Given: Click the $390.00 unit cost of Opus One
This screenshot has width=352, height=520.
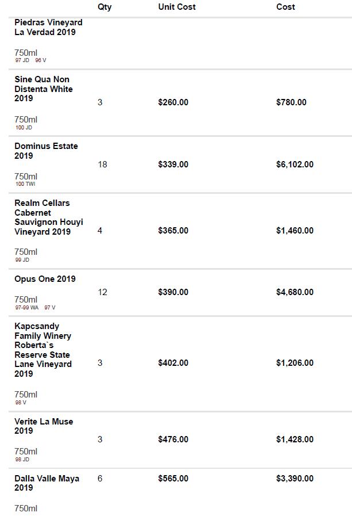Looking at the screenshot, I should click(x=173, y=292).
